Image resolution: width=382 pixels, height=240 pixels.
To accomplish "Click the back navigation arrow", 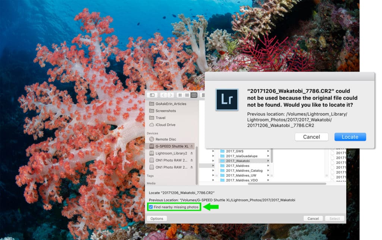I will [x=163, y=95].
